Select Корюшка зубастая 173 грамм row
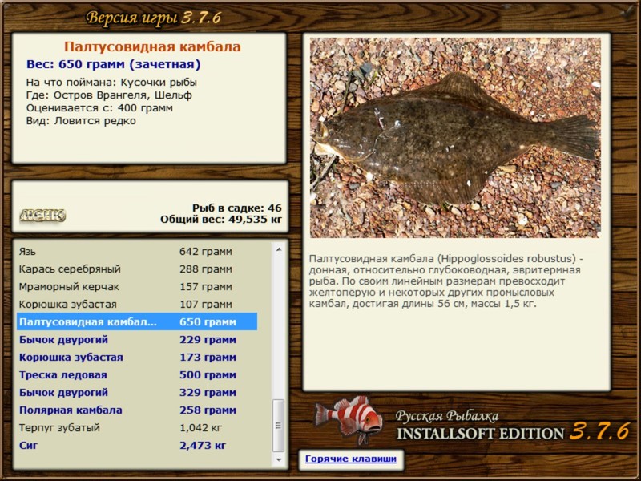This screenshot has height=481, width=641. [137, 357]
